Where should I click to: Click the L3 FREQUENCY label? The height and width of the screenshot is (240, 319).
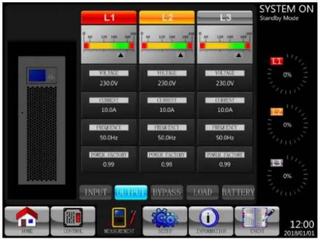225,127
